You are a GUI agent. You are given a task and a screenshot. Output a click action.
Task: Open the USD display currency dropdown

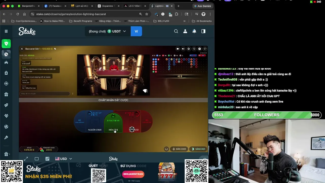63,159
